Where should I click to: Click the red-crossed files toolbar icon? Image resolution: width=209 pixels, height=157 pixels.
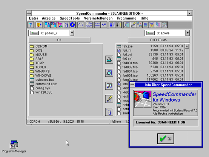point(54,25)
